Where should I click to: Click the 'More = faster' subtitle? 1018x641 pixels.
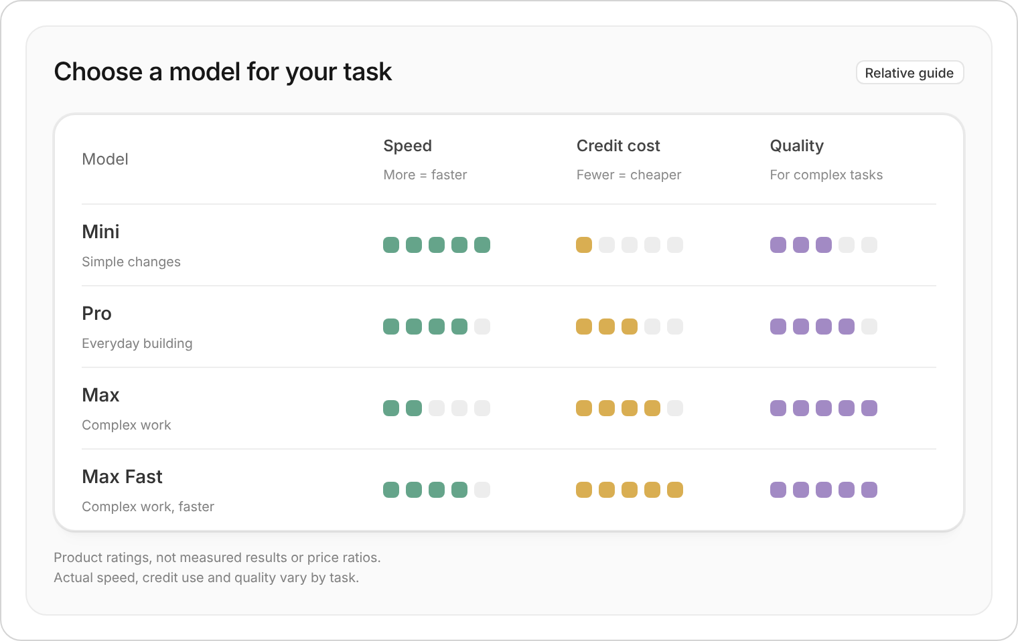pos(425,175)
